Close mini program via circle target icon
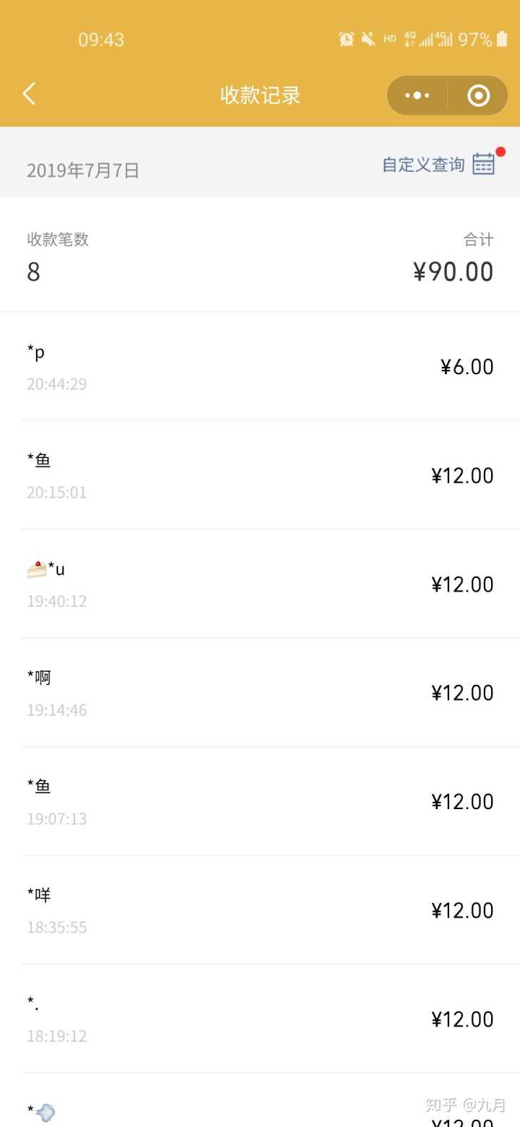The width and height of the screenshot is (520, 1127). [478, 95]
